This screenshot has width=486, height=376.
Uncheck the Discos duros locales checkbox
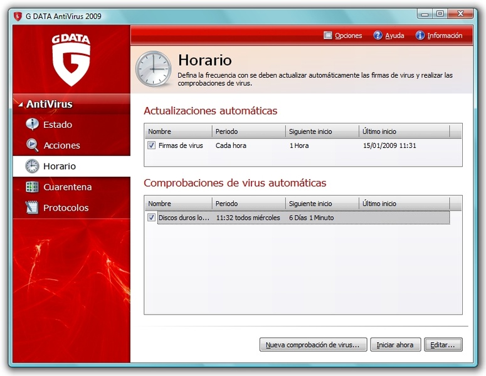tap(151, 217)
